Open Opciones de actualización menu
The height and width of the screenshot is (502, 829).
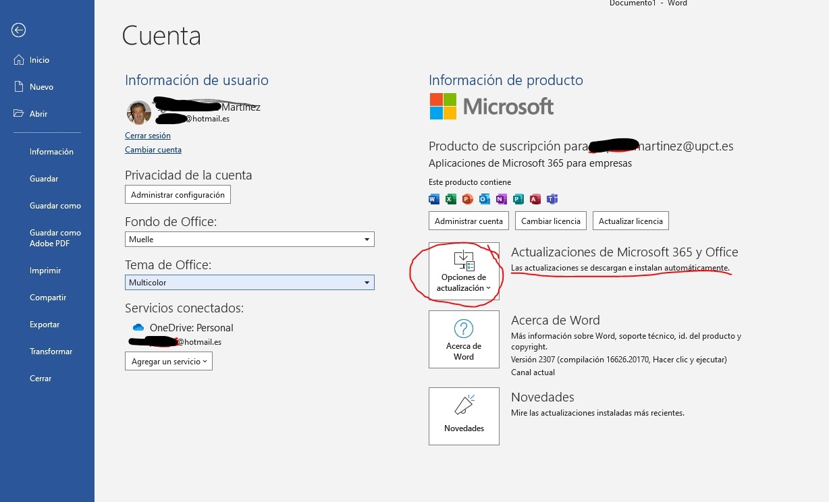coord(464,271)
